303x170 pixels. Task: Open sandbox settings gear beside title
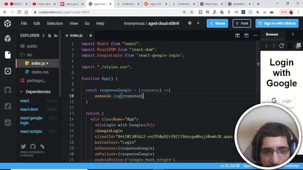(190, 23)
